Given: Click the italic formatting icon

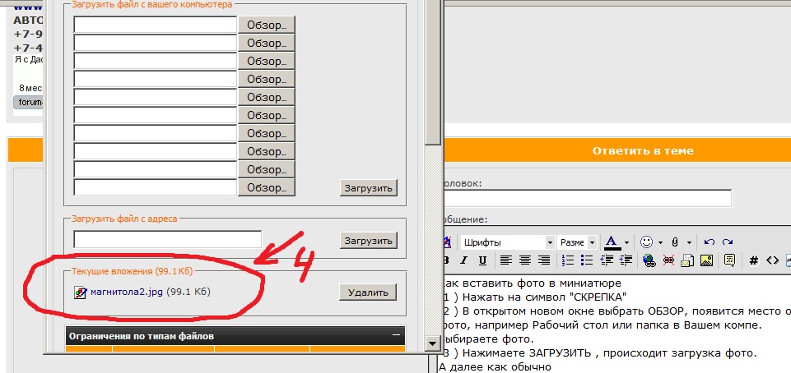Looking at the screenshot, I should (463, 260).
